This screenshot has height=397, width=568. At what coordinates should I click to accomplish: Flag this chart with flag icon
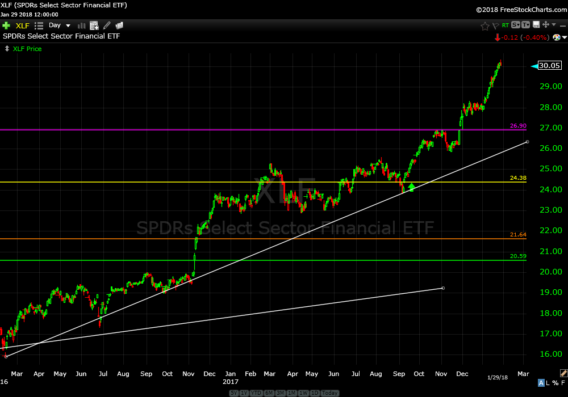[495, 26]
